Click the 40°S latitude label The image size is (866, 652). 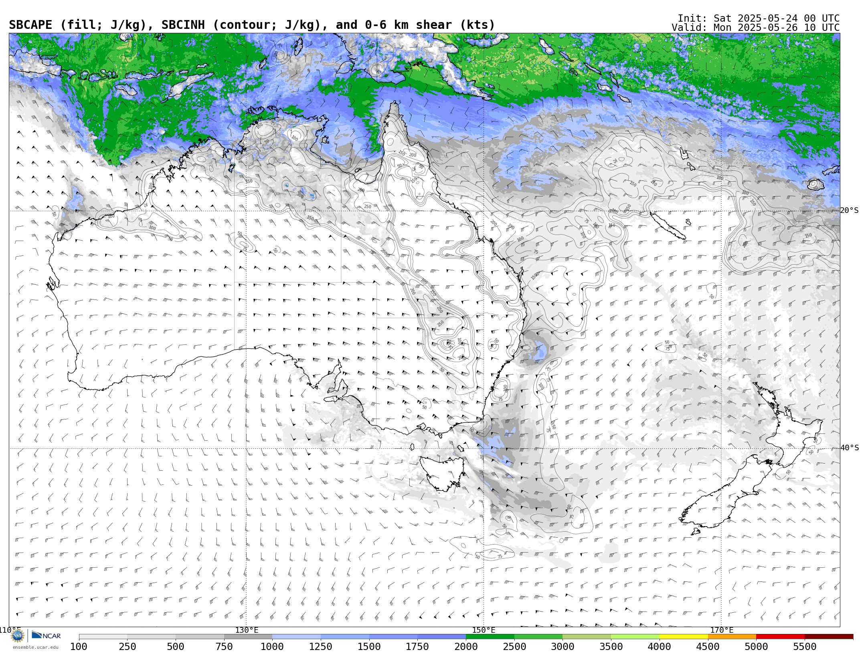click(x=850, y=448)
